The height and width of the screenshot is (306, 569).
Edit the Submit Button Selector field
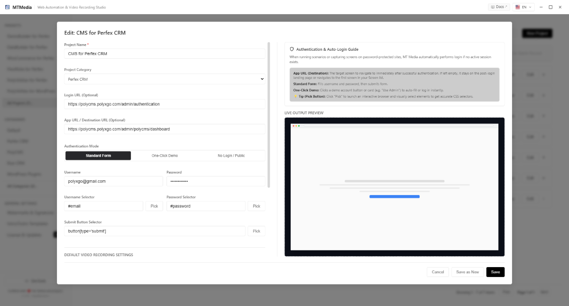[155, 231]
